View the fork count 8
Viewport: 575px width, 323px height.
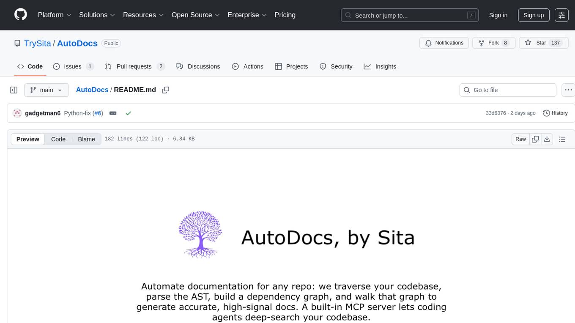(505, 43)
